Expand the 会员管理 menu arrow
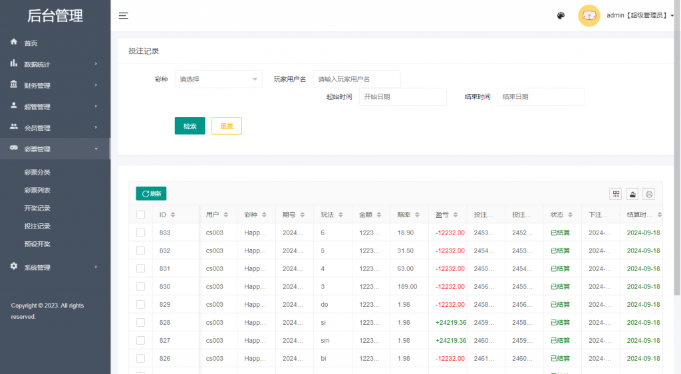The height and width of the screenshot is (374, 681). [96, 128]
